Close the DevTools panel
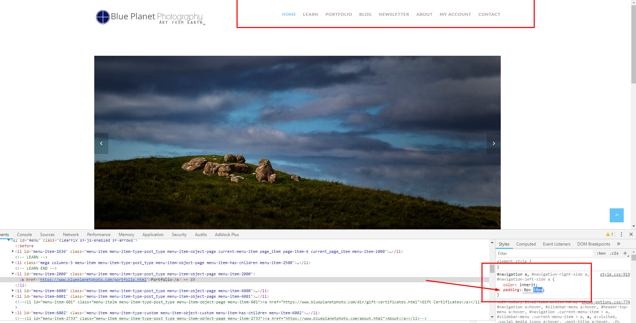The width and height of the screenshot is (636, 323). (x=631, y=234)
